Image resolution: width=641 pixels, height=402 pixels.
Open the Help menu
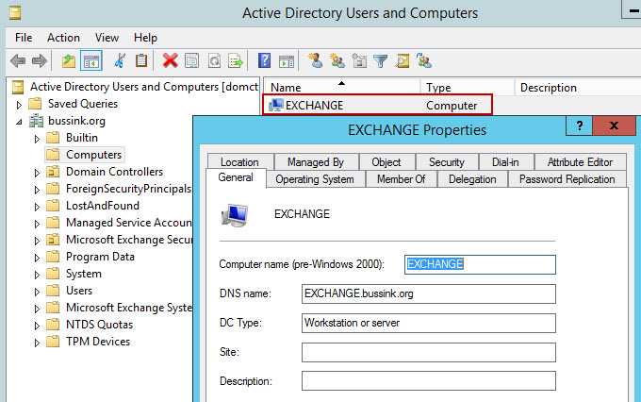145,38
